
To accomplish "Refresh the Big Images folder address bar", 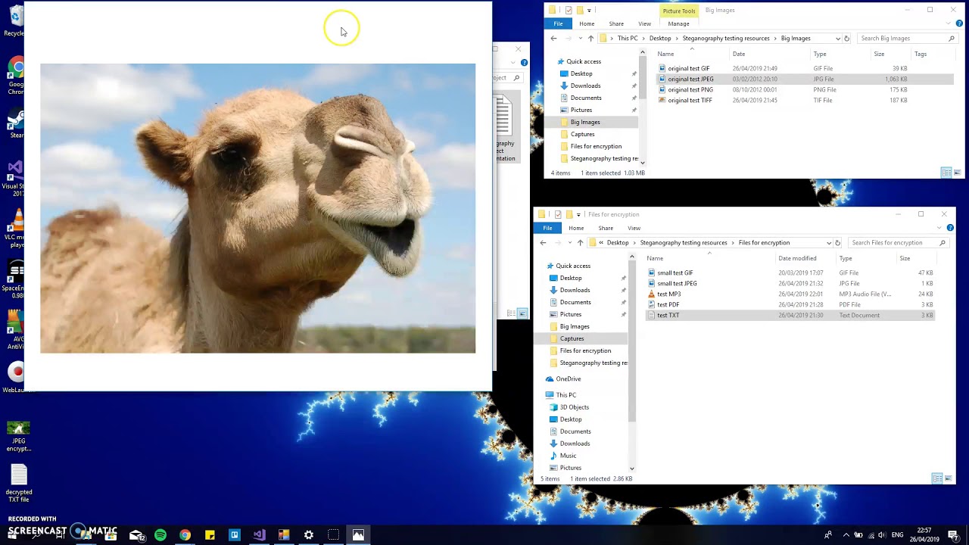I will (846, 39).
